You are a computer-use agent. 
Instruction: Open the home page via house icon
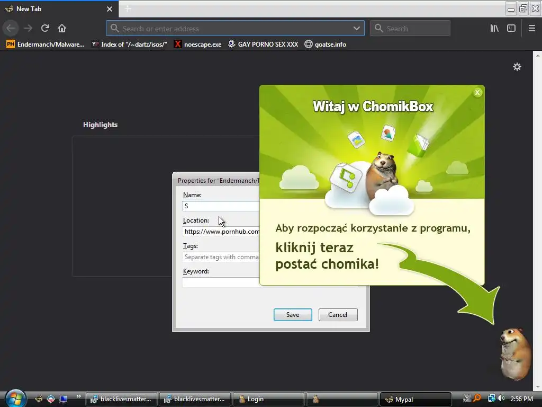(x=62, y=28)
